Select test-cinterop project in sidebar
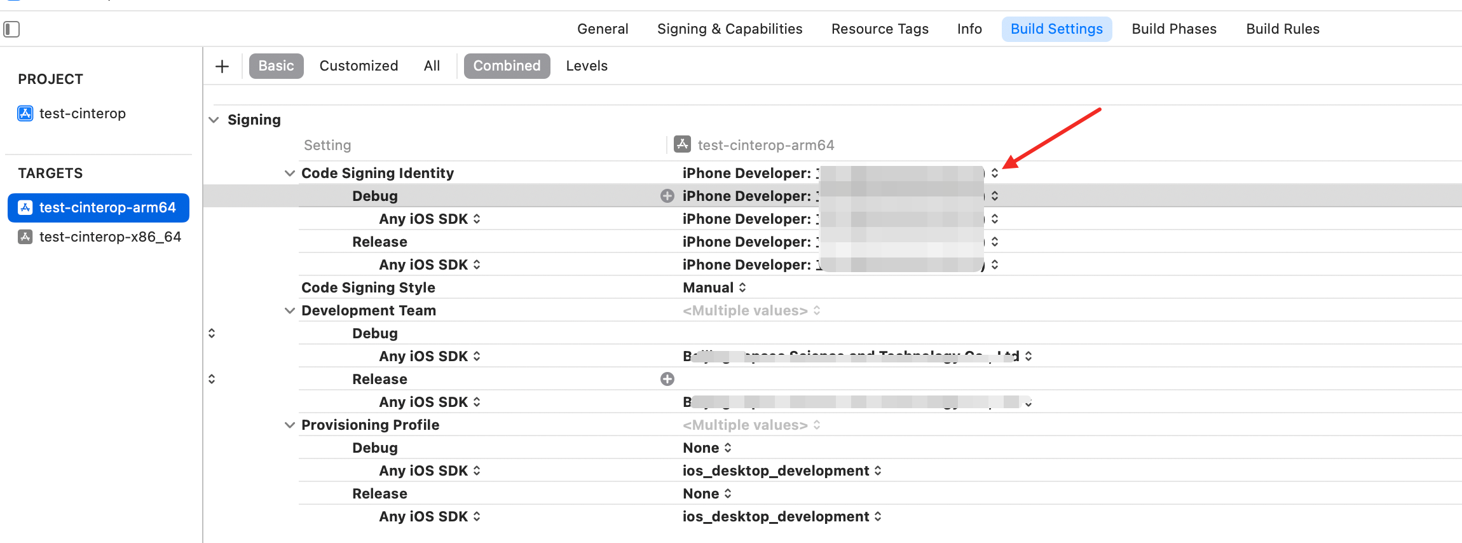Image resolution: width=1462 pixels, height=543 pixels. point(83,114)
